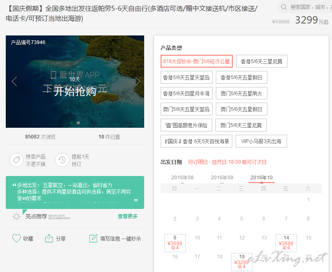Pick October 19 date ¥3299
The height and width of the screenshot is (272, 332).
242,262
